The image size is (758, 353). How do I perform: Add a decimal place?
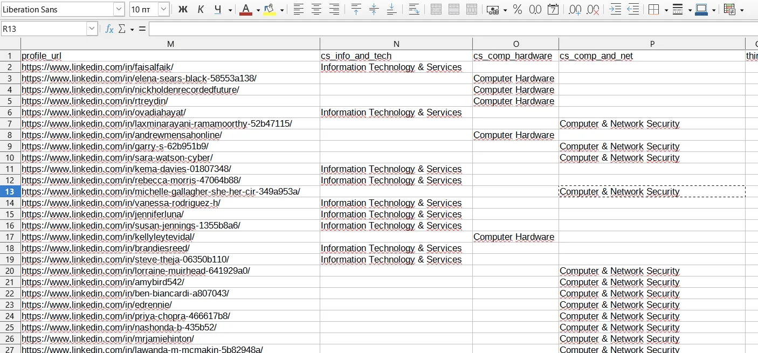point(575,9)
